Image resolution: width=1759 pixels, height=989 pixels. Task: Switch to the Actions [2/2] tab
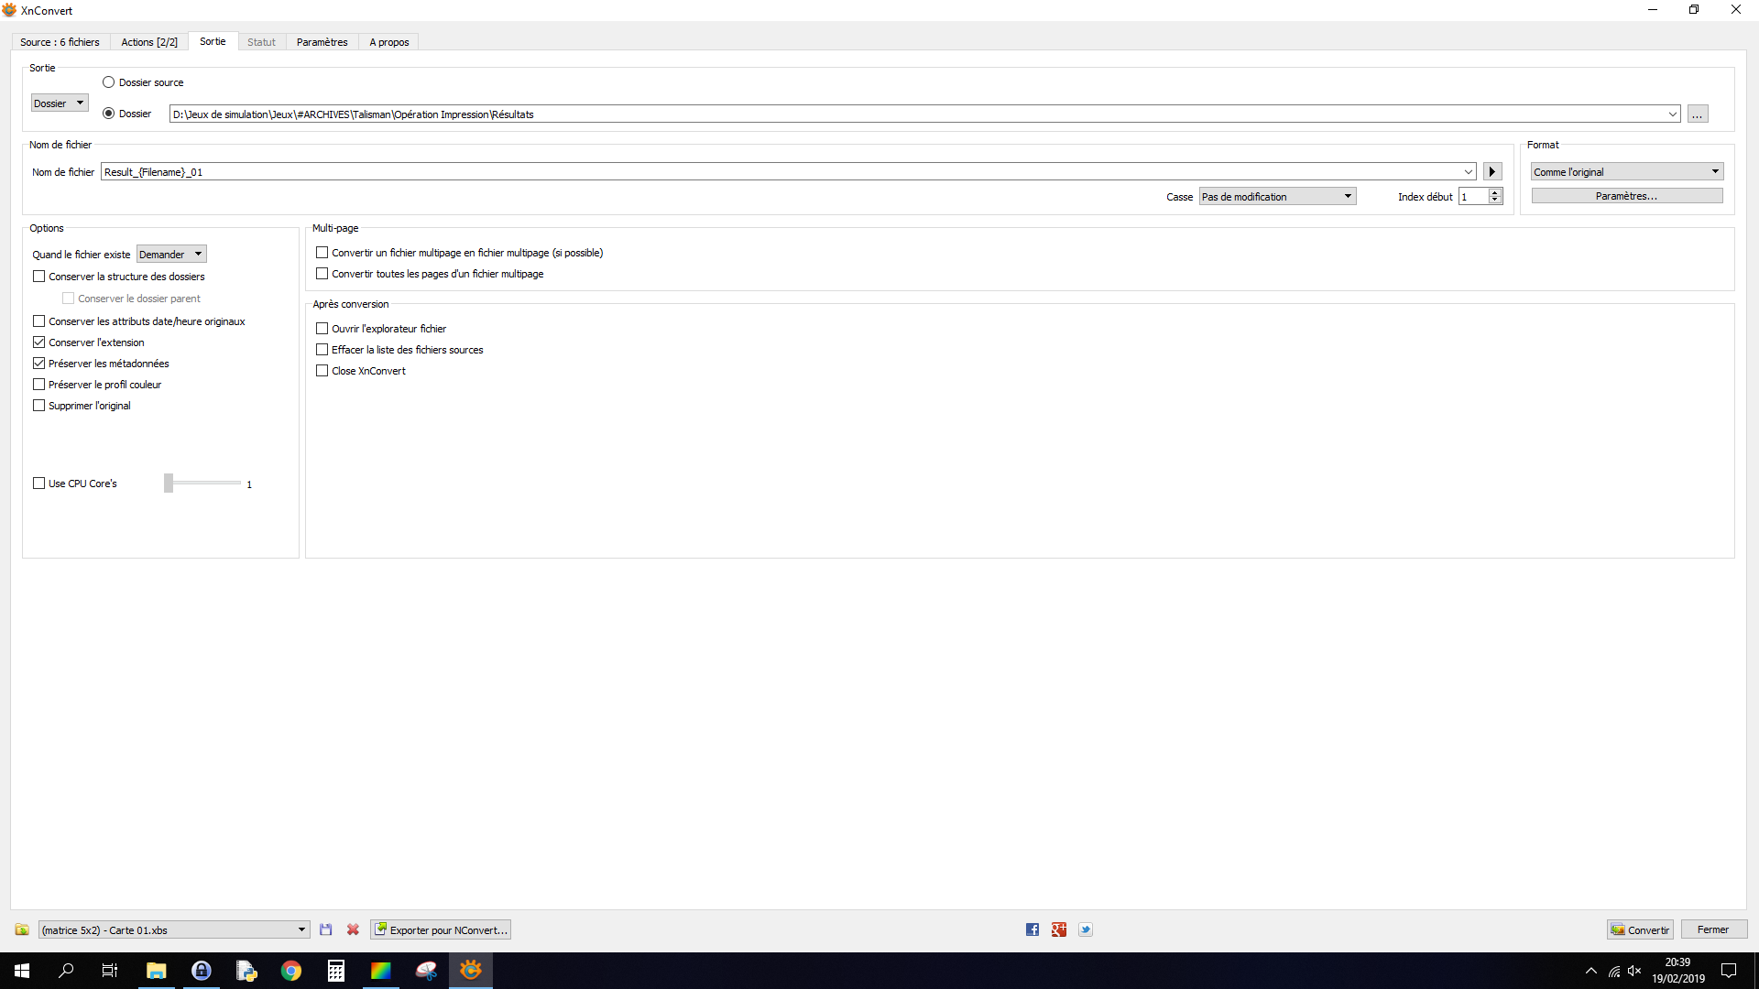[x=149, y=42]
